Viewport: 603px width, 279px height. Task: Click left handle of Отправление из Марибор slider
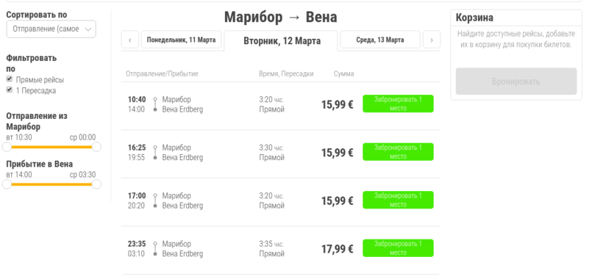pos(7,147)
